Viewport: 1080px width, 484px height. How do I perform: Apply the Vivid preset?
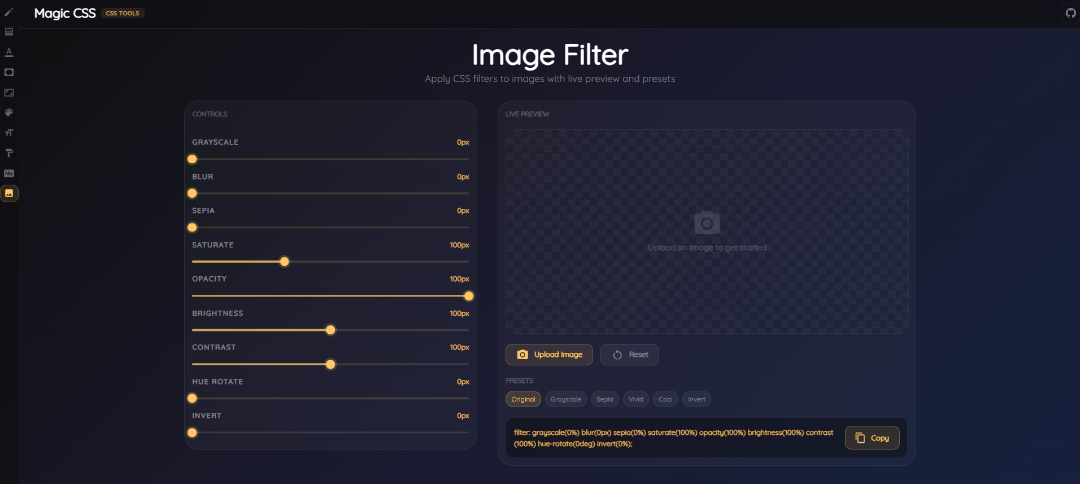[x=636, y=399]
